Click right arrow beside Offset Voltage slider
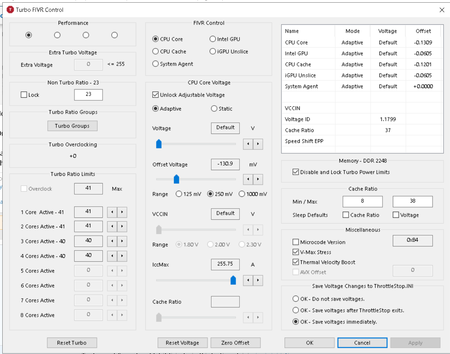Viewport: 450px width, 354px height. [x=258, y=179]
